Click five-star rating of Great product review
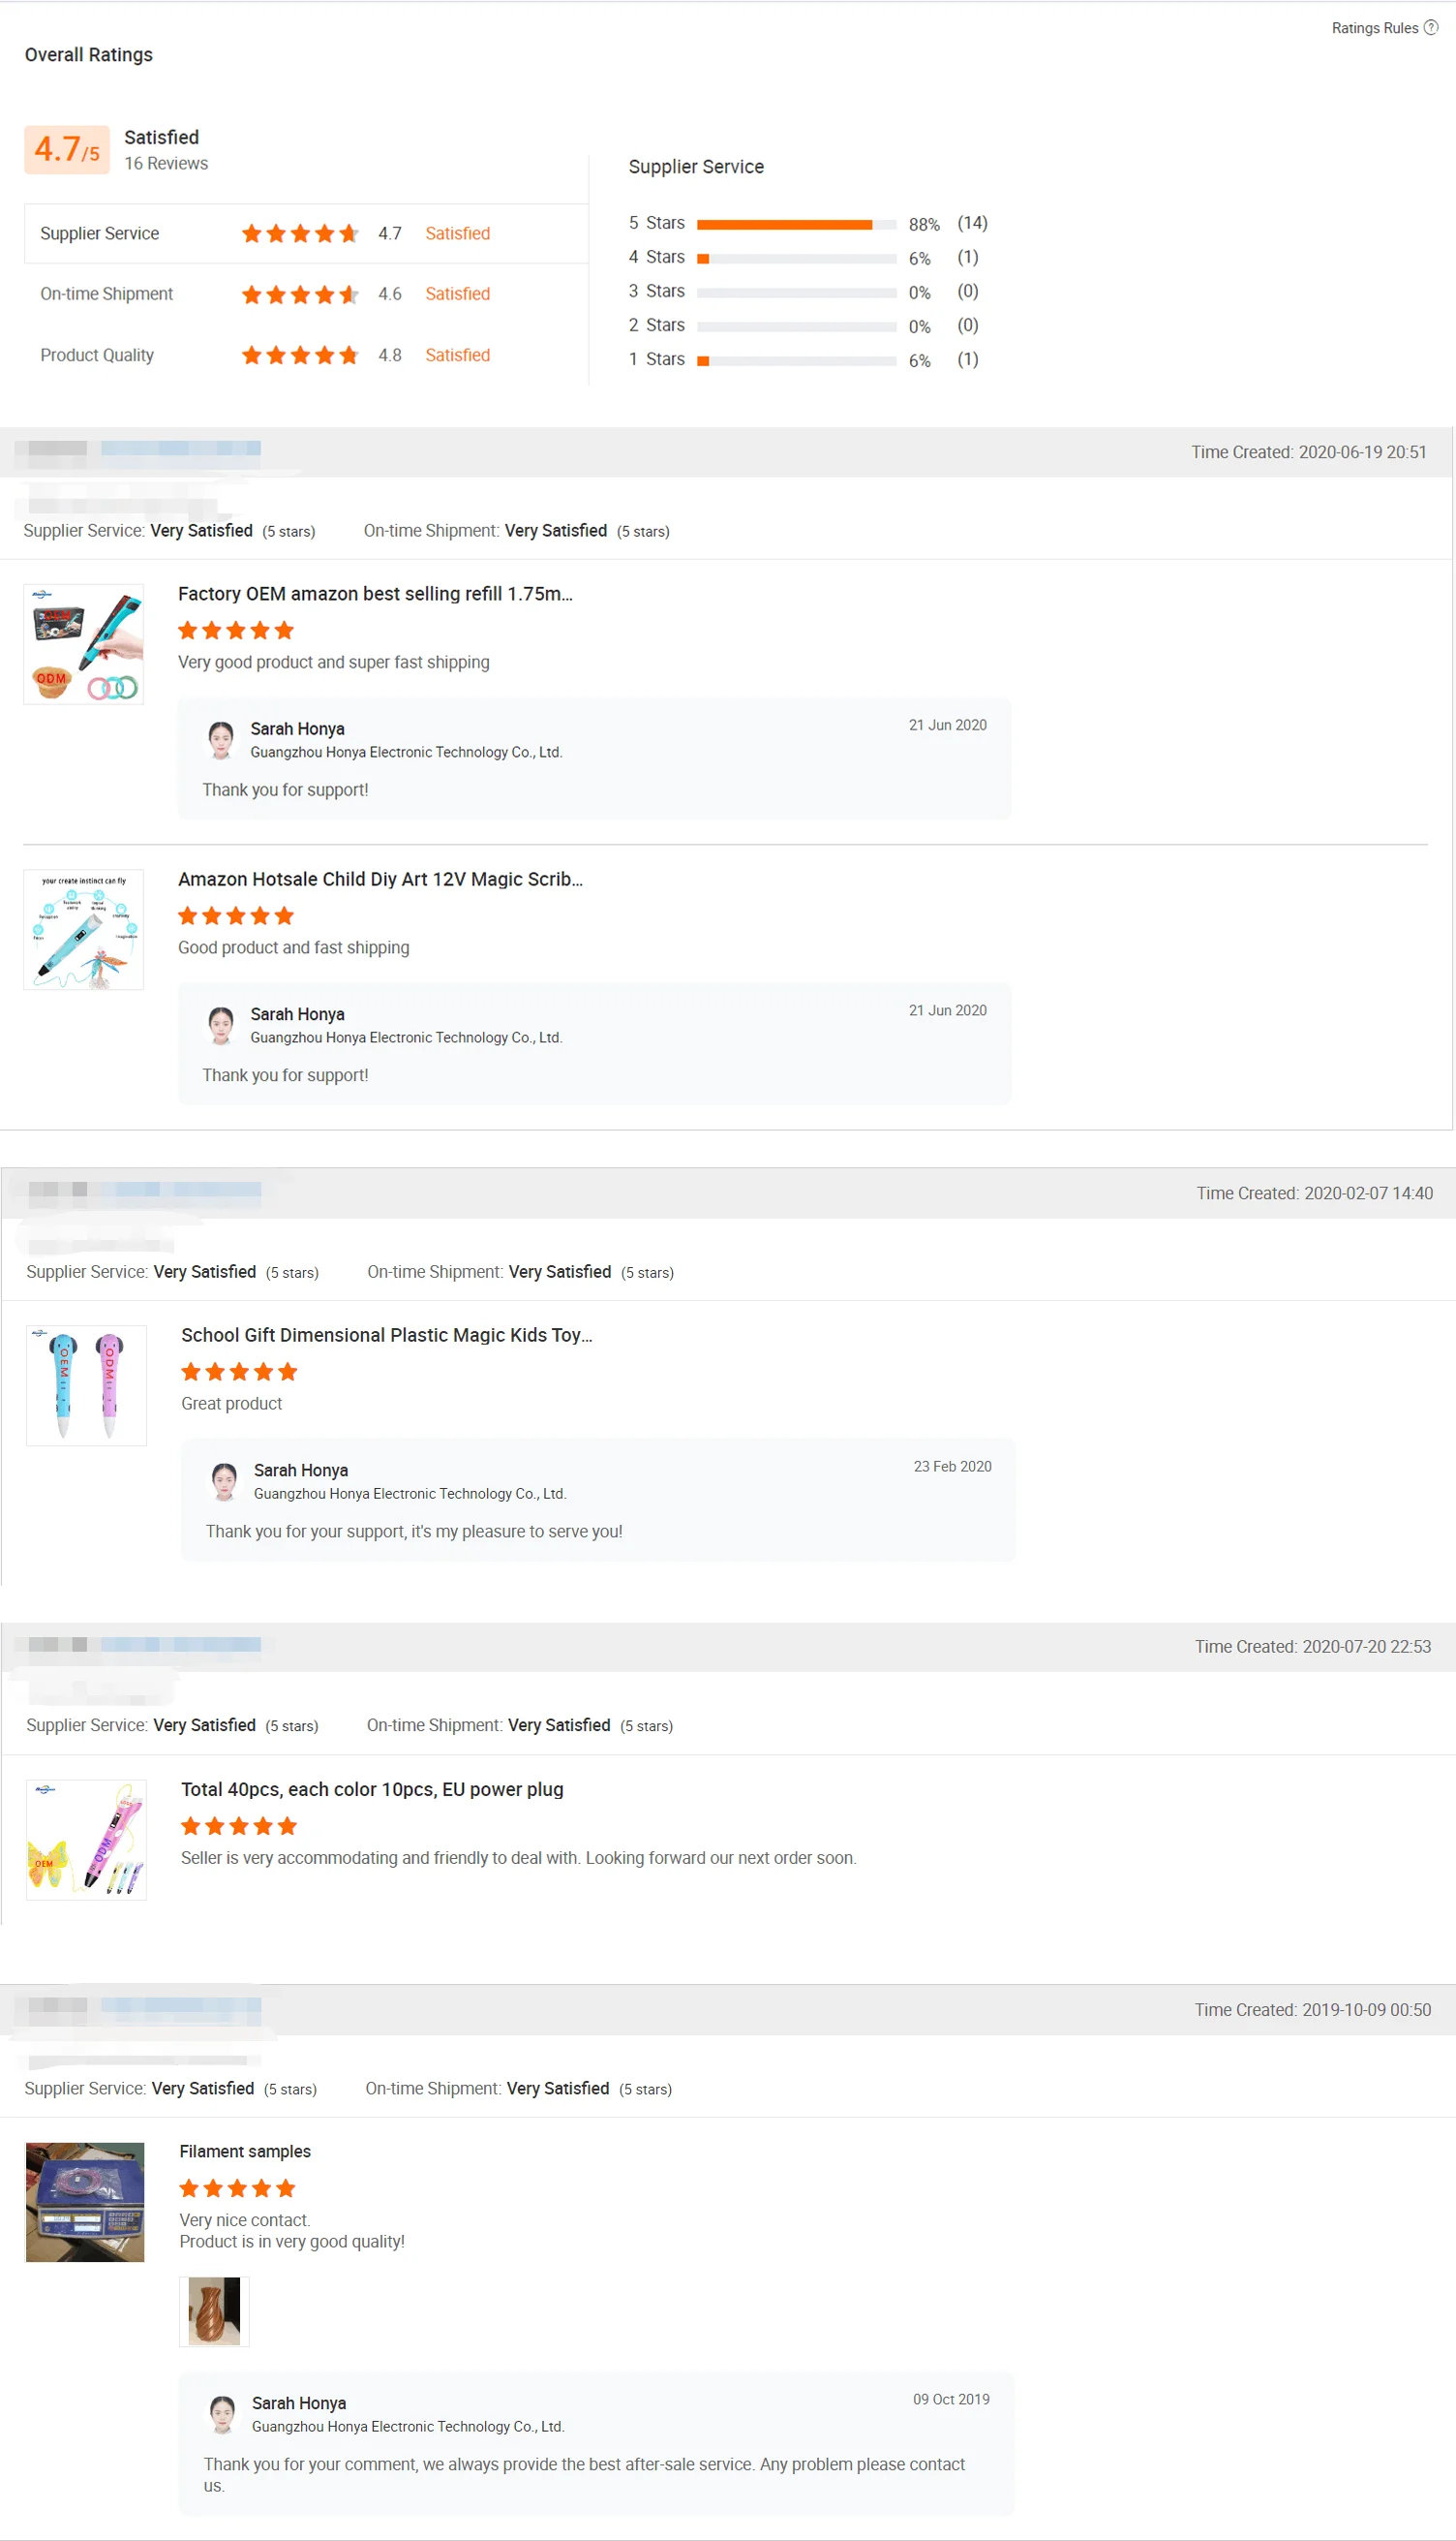This screenshot has width=1456, height=2541. 239,1372
